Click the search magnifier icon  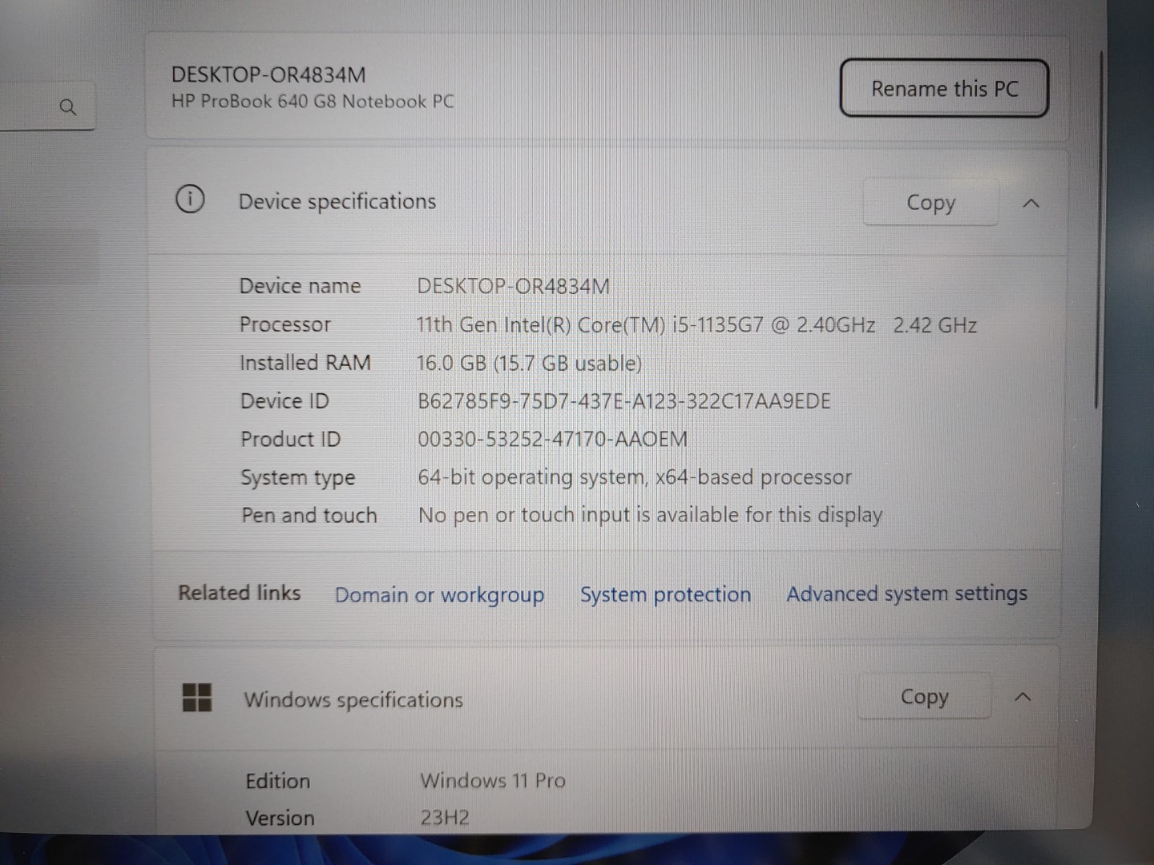tap(68, 107)
